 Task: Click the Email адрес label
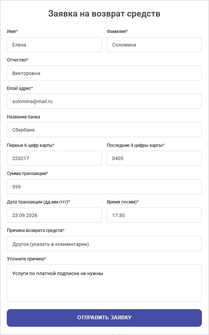pos(19,88)
